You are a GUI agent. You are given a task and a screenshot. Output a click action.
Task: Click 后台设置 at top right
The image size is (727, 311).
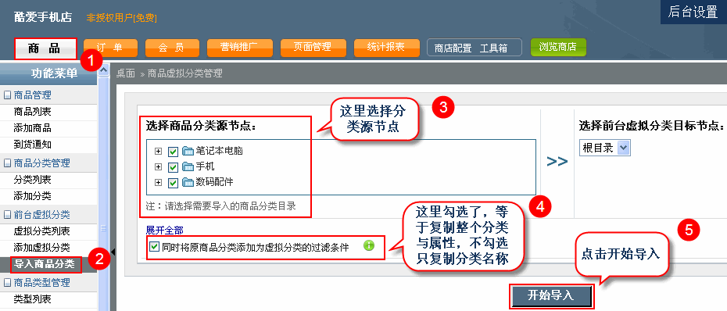pyautogui.click(x=693, y=13)
